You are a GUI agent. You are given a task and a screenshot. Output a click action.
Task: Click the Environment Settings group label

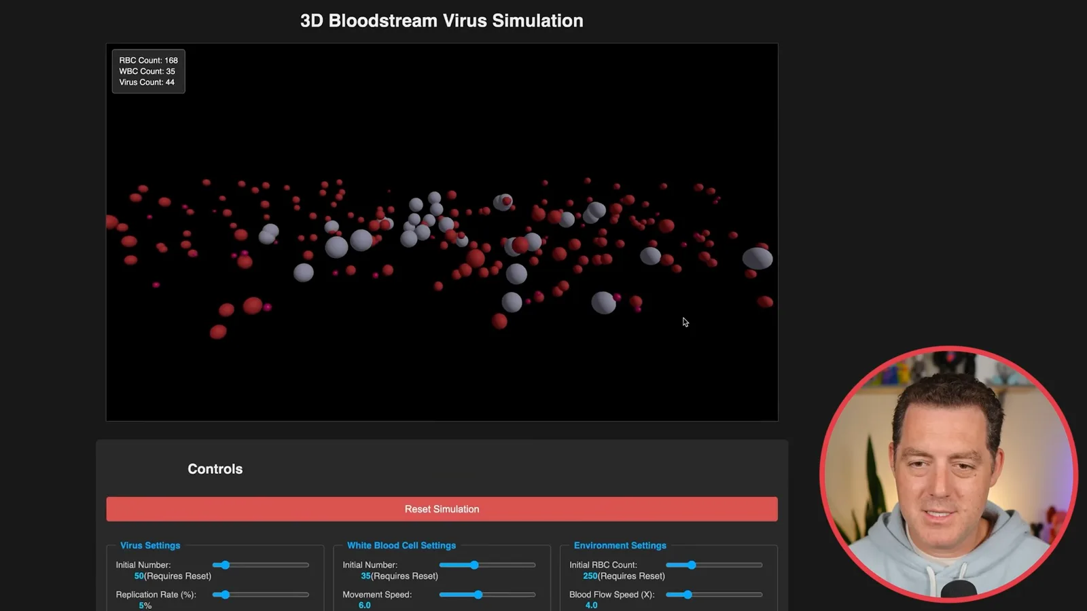(x=620, y=546)
